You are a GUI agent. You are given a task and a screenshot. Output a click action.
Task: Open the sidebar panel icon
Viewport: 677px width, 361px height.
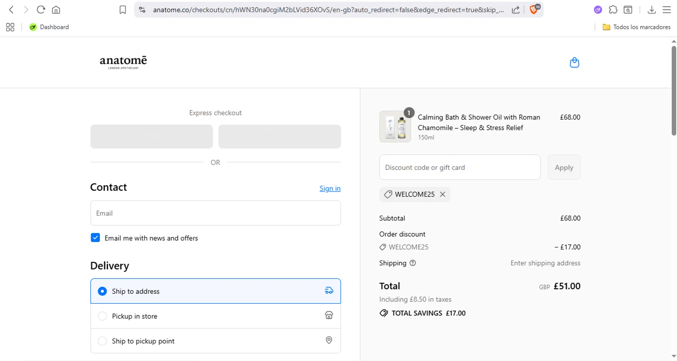628,9
